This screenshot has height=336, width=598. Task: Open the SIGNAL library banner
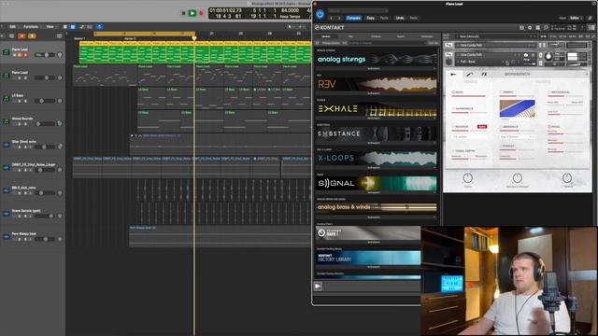(x=377, y=183)
